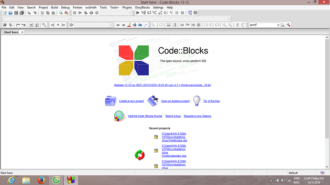Viewport: 330px width, 185px height.
Task: Click the Highlight marker pen icon
Action: (x=129, y=25)
